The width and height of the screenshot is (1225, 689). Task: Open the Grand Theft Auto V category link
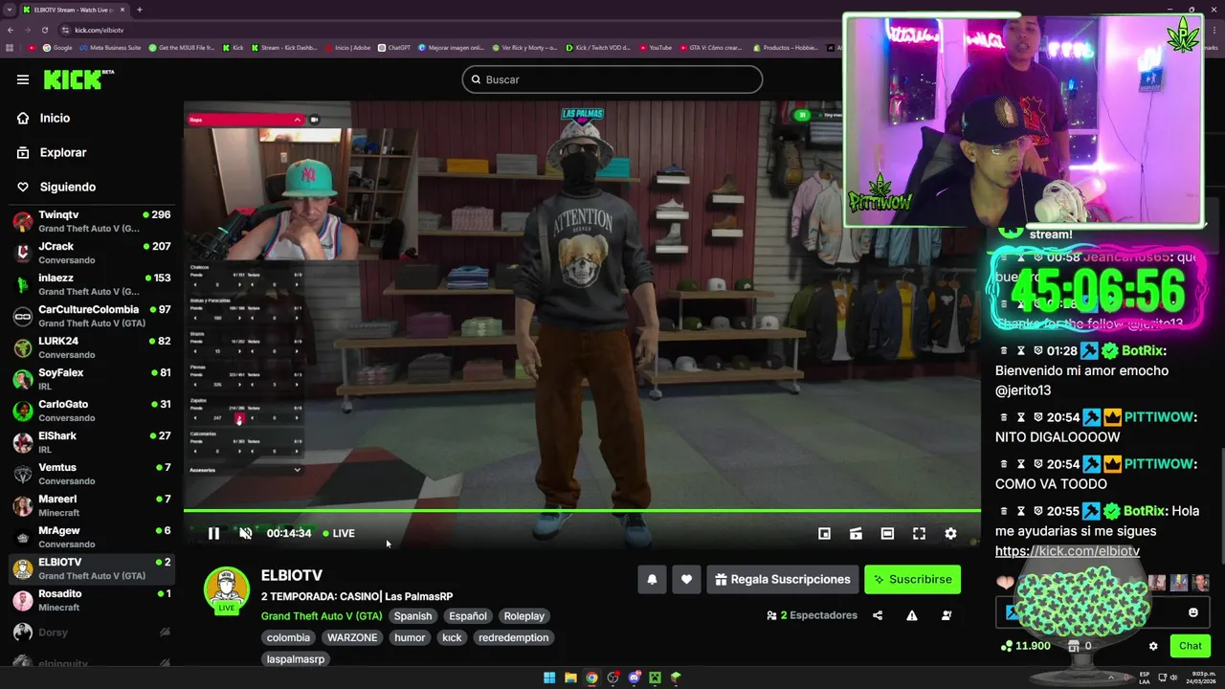point(322,616)
